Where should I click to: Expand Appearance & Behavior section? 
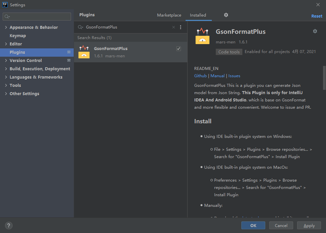(6, 27)
